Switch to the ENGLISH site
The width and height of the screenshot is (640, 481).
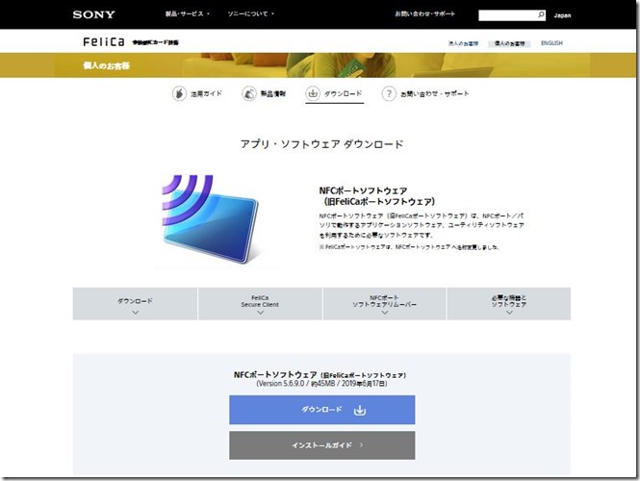click(551, 43)
